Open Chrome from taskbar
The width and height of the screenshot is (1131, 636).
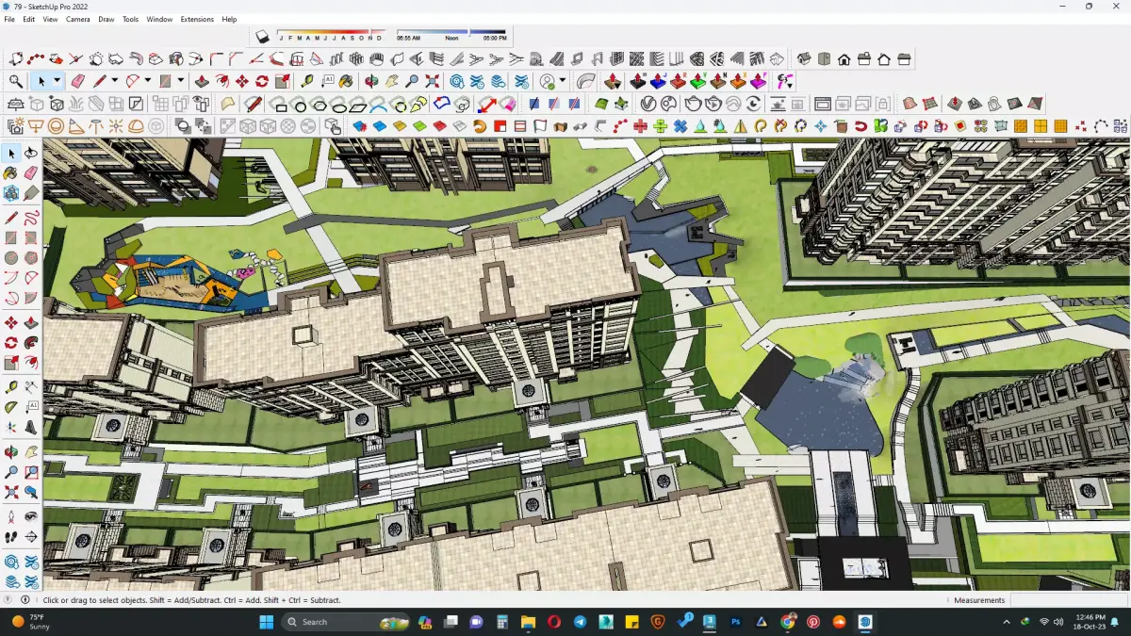[x=788, y=622]
